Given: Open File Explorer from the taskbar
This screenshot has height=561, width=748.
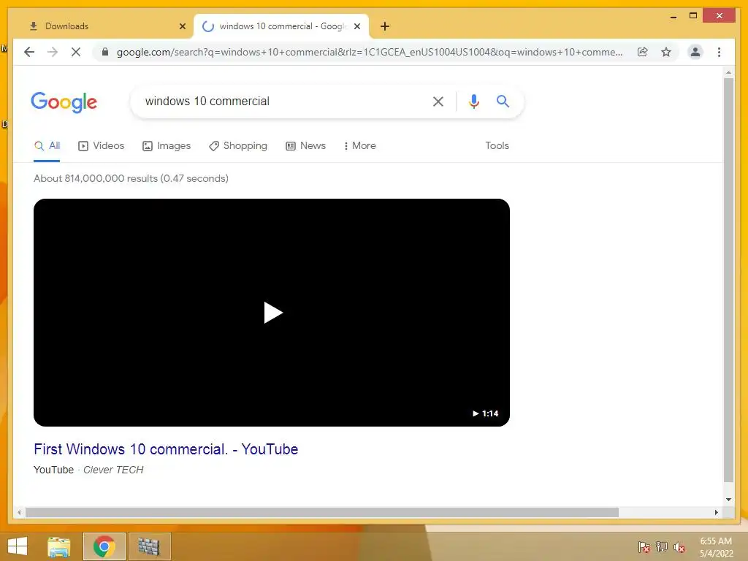Looking at the screenshot, I should (59, 546).
